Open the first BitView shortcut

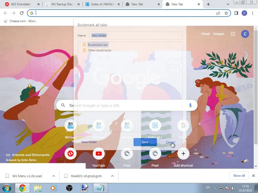(71, 126)
